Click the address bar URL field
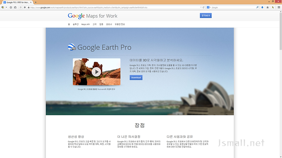The height and width of the screenshot is (158, 282). click(x=115, y=7)
